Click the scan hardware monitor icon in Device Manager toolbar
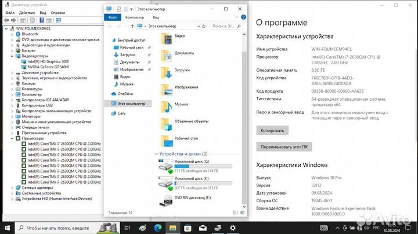The height and width of the screenshot is (234, 418). pyautogui.click(x=59, y=20)
